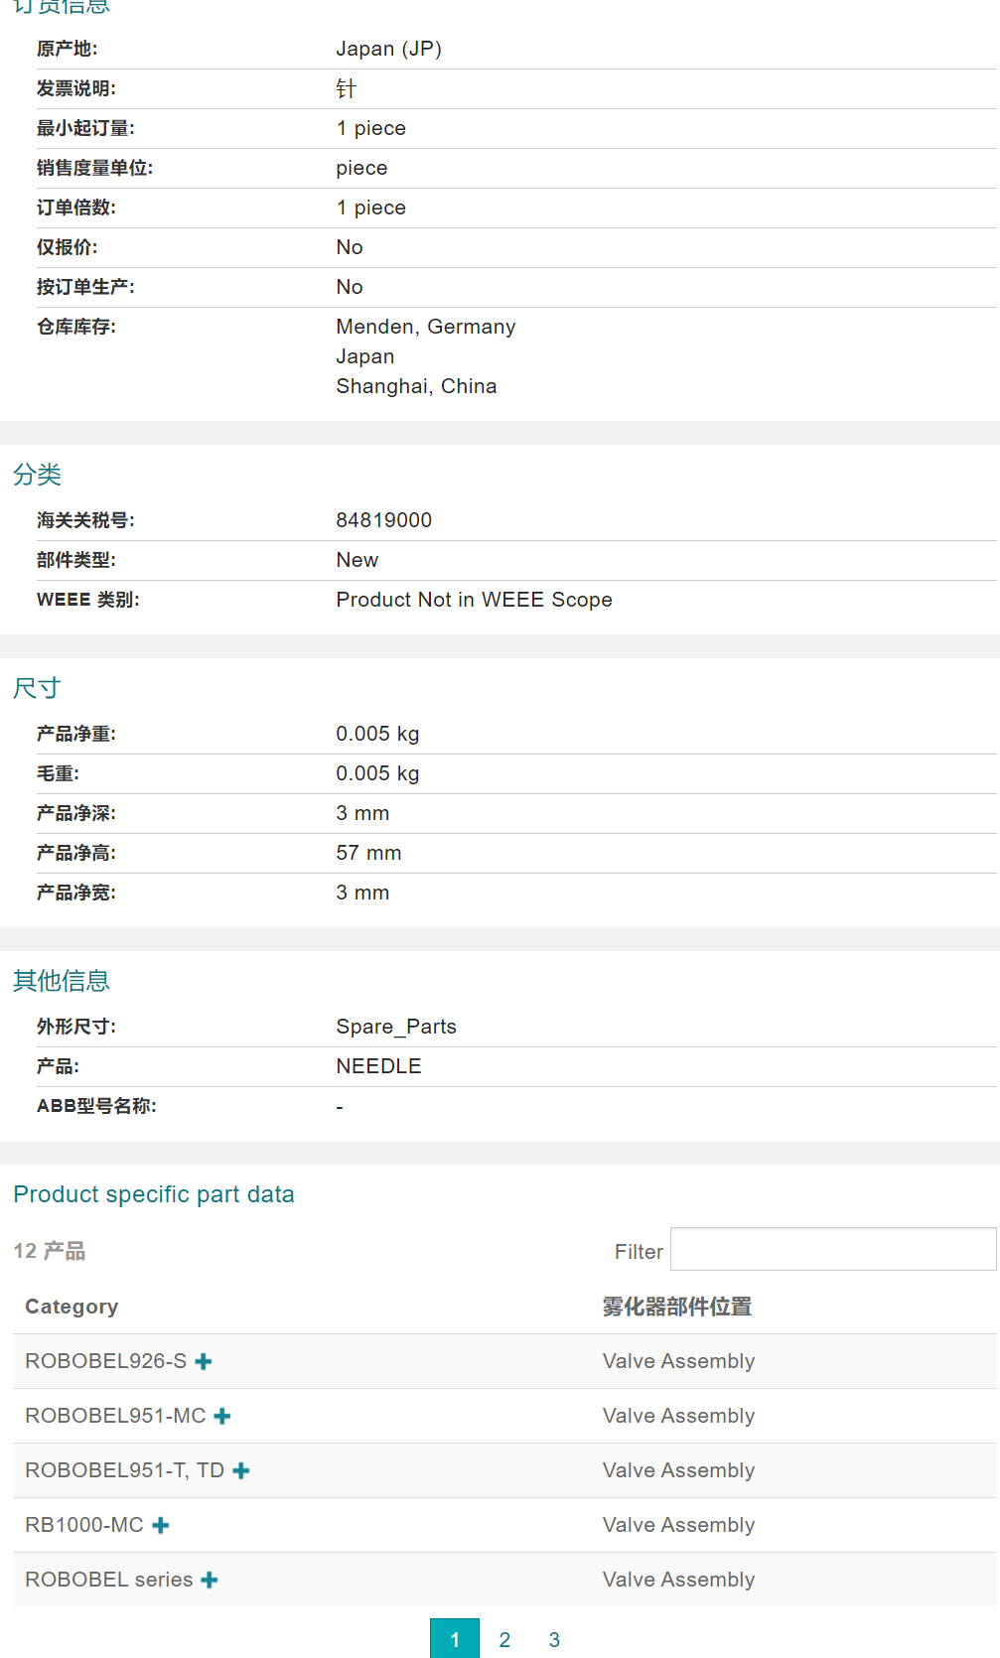The height and width of the screenshot is (1658, 1000).
Task: Click plus icon beside RB1000-MC
Action: click(161, 1525)
